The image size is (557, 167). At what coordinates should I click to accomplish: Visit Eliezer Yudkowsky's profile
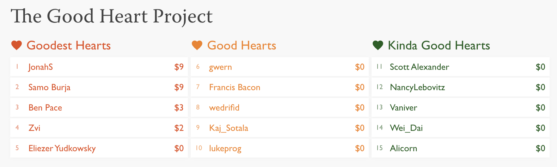coord(62,148)
